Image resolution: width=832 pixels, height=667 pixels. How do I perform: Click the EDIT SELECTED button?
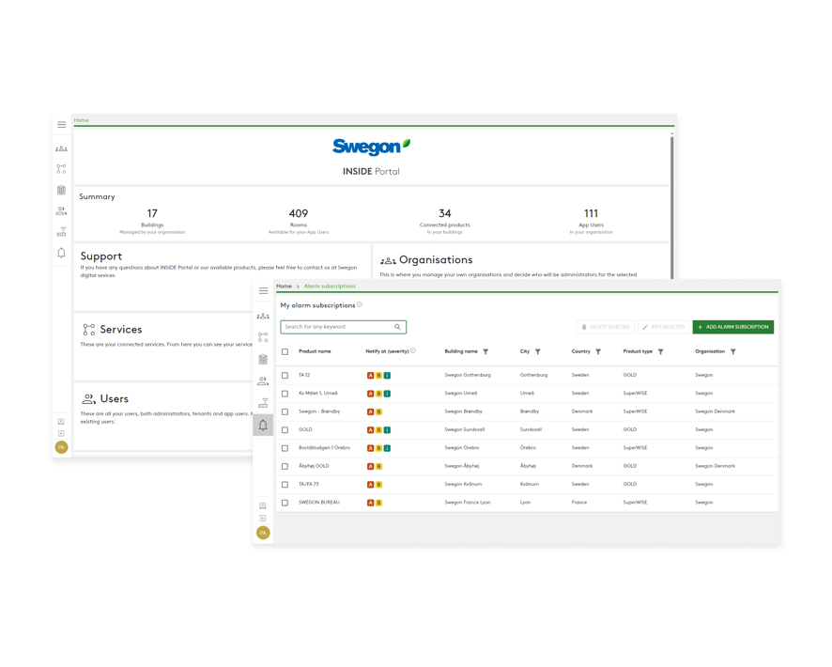pos(664,326)
